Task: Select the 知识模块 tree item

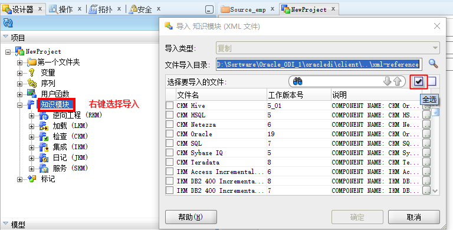Action: (x=55, y=104)
